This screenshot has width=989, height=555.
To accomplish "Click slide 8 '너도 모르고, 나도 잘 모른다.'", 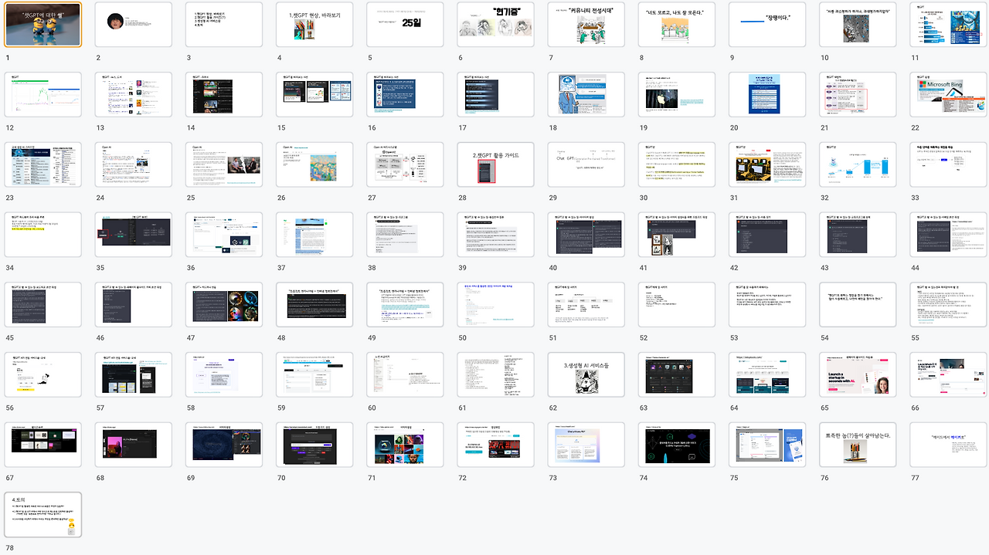I will point(677,24).
